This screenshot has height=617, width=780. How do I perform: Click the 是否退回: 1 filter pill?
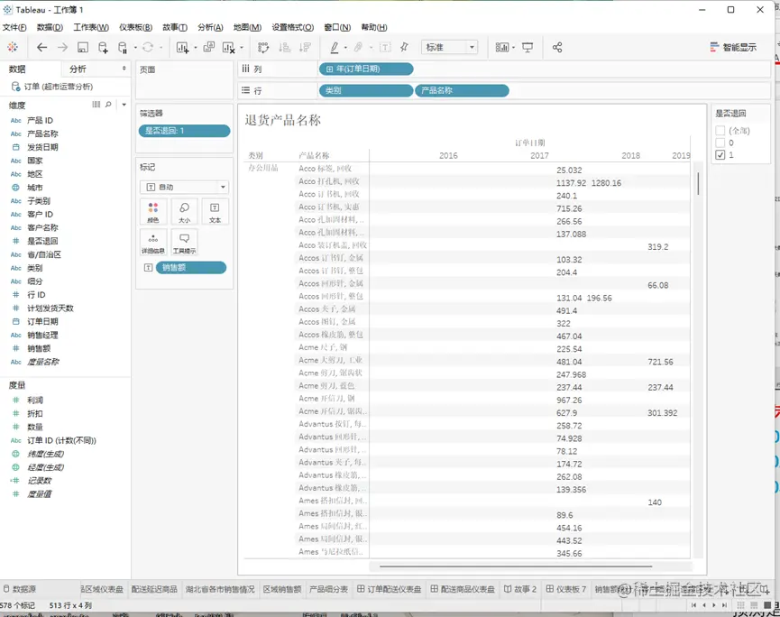(184, 131)
